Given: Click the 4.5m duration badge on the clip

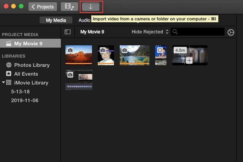Looking at the screenshot, I should [180, 50].
